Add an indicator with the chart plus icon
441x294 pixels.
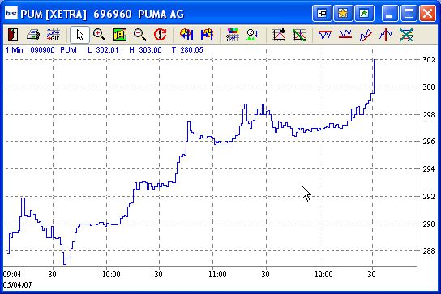point(279,35)
